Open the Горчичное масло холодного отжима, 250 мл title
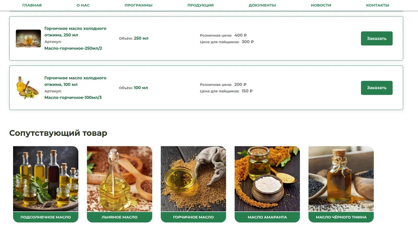This screenshot has width=418, height=227. click(x=75, y=32)
